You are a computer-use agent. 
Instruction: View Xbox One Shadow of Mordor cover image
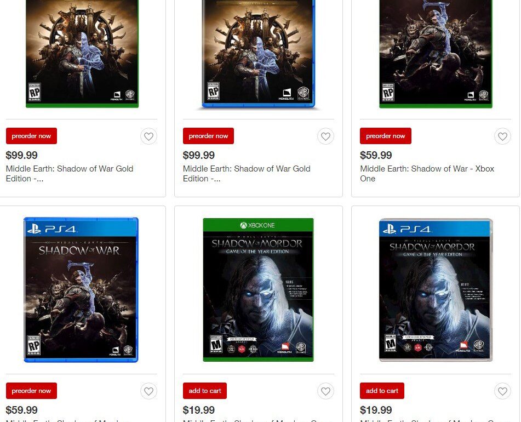(258, 290)
